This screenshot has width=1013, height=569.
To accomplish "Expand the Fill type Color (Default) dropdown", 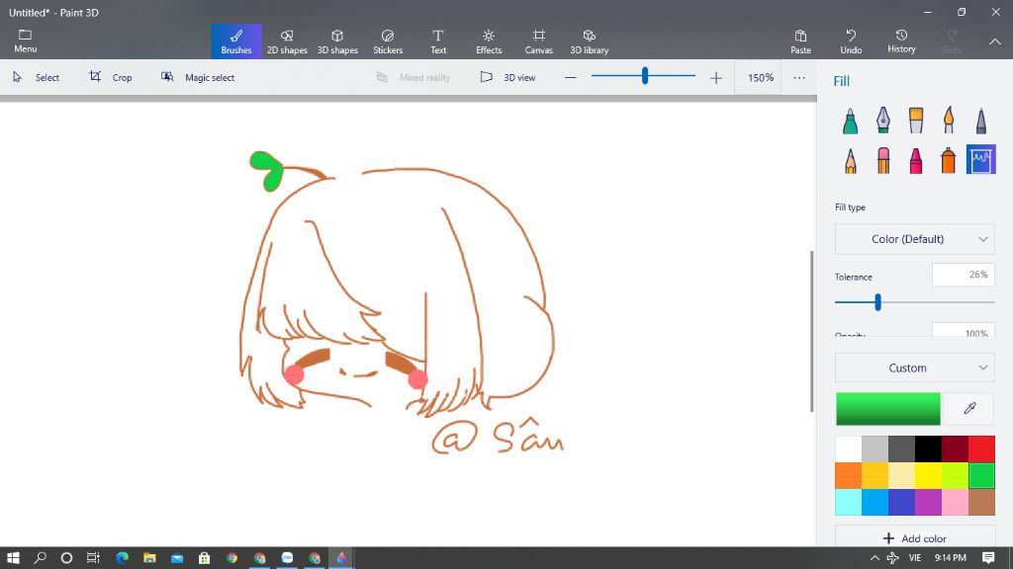I will [x=915, y=239].
